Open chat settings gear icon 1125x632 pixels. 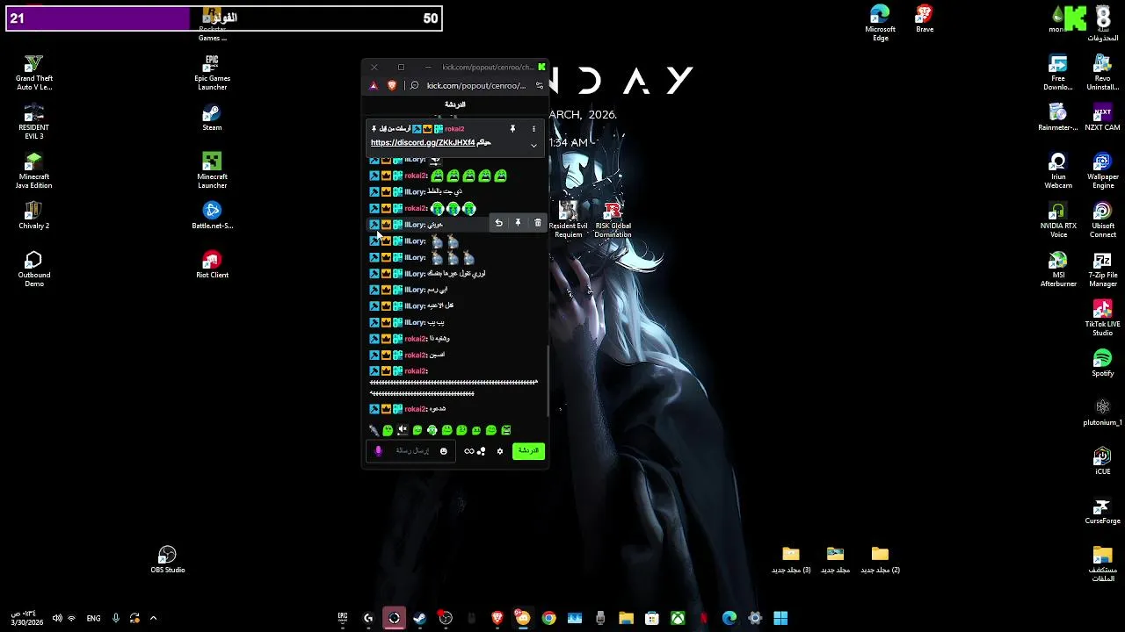500,451
